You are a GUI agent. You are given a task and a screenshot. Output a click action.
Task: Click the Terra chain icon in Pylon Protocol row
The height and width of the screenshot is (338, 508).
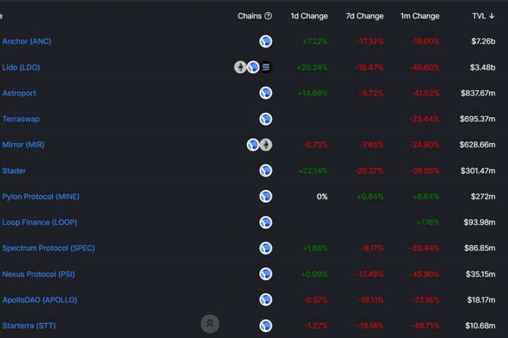[x=266, y=196]
